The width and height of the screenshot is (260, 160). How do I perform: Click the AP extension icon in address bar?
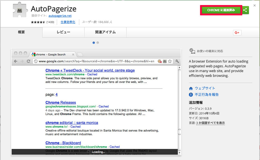[165, 61]
